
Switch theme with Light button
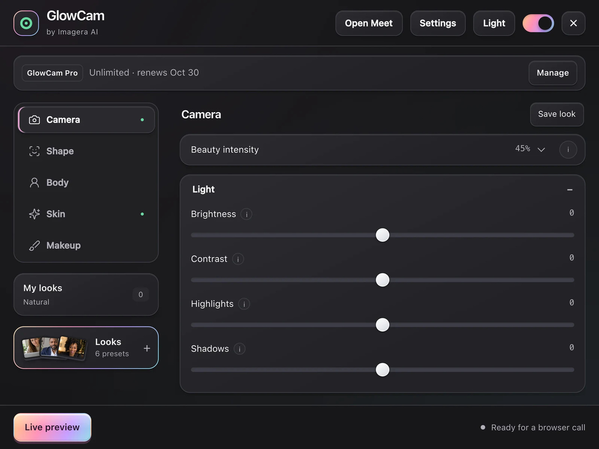(x=494, y=23)
